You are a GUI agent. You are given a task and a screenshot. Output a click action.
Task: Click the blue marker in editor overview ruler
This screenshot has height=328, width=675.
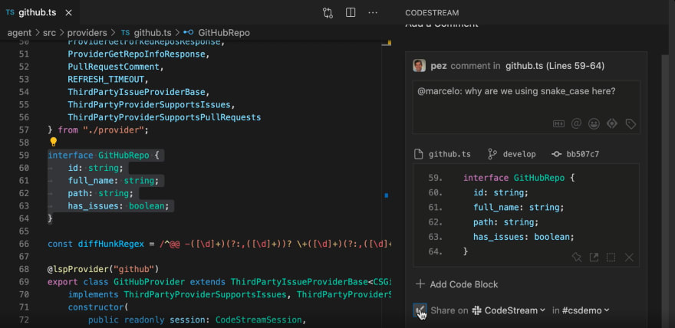[x=386, y=195]
